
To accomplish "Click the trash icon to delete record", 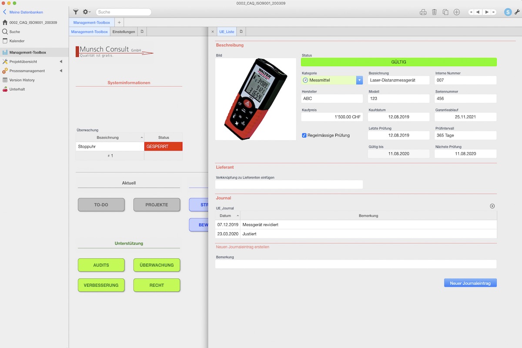I will [434, 12].
